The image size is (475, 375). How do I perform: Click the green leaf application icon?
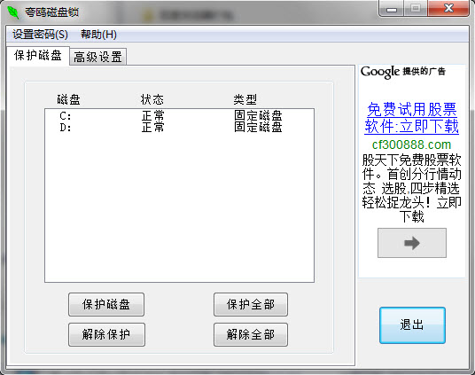pos(12,12)
